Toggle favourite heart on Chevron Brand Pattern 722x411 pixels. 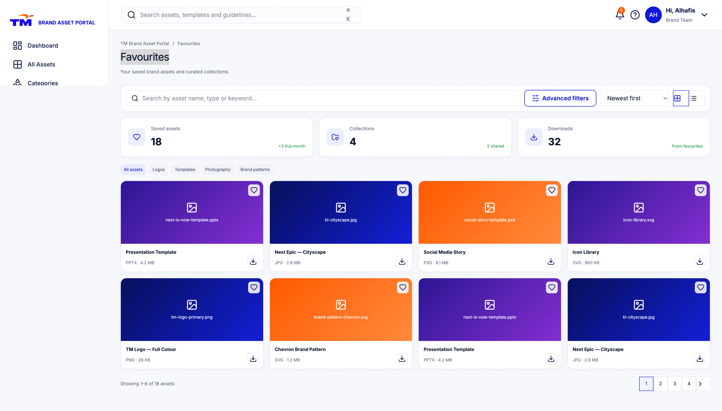(x=403, y=287)
